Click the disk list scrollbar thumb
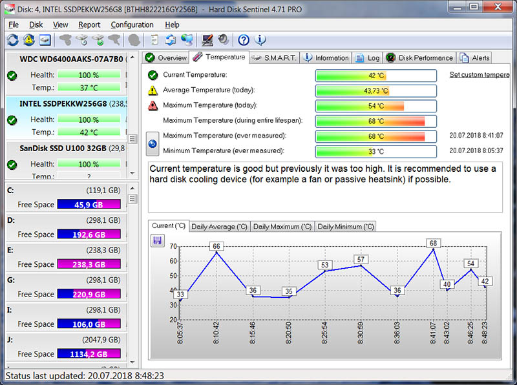517x385 pixels. coord(132,139)
